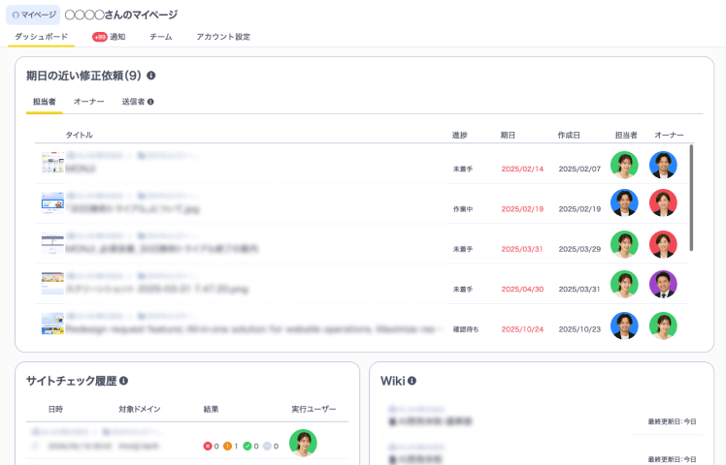Click the revision request list scrollbar
726x465 pixels.
coord(691,198)
